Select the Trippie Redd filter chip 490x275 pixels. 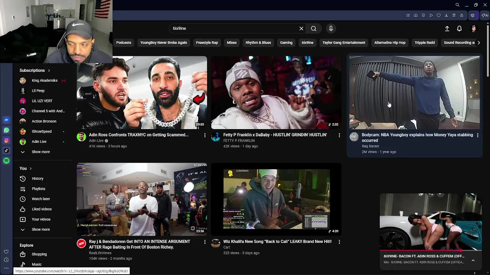[x=425, y=42]
